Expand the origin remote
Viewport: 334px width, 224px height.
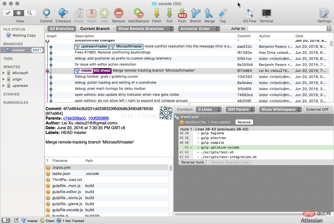(x=3, y=79)
